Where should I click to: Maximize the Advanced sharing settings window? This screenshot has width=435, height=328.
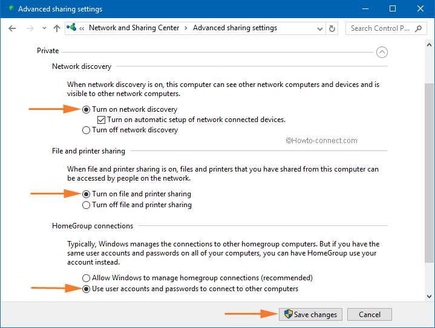pyautogui.click(x=393, y=9)
